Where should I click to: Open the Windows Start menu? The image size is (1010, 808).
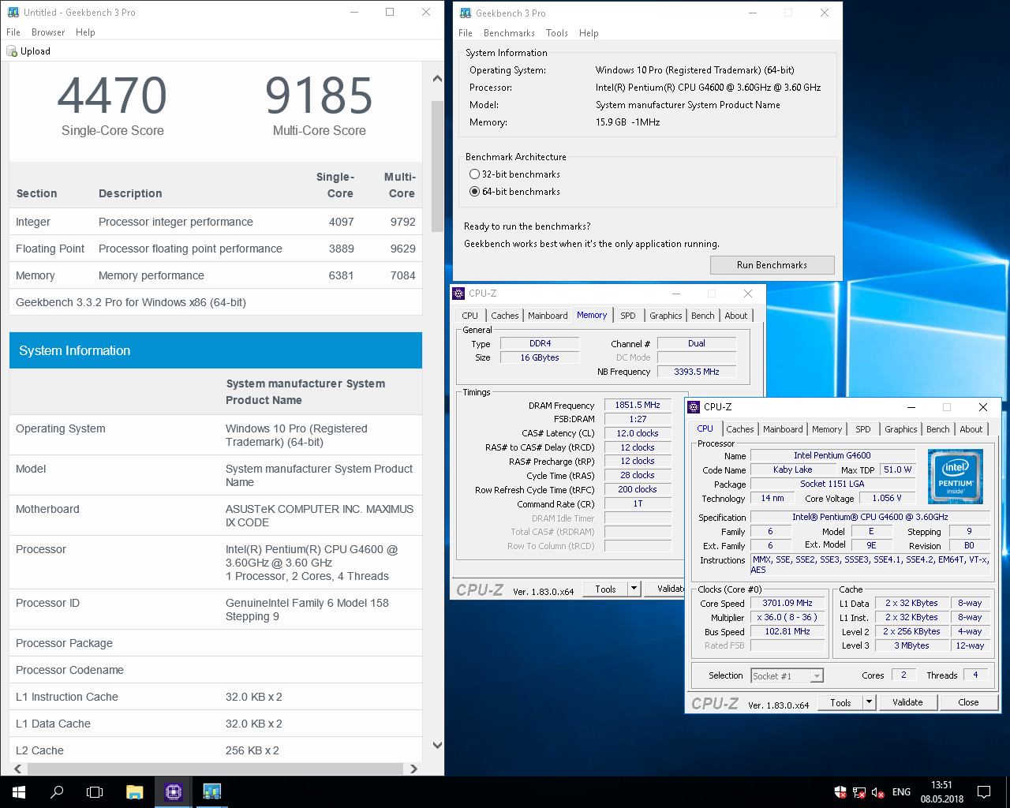click(19, 791)
